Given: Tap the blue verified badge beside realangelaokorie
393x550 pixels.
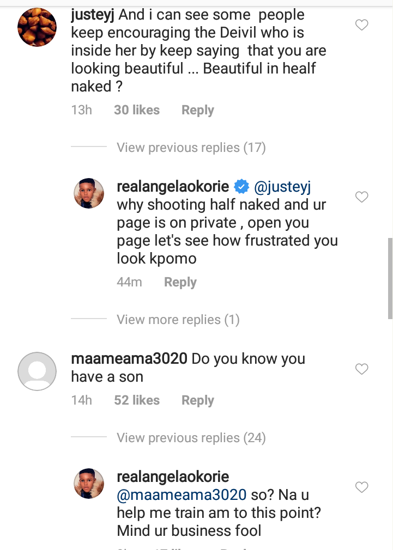Looking at the screenshot, I should (241, 187).
